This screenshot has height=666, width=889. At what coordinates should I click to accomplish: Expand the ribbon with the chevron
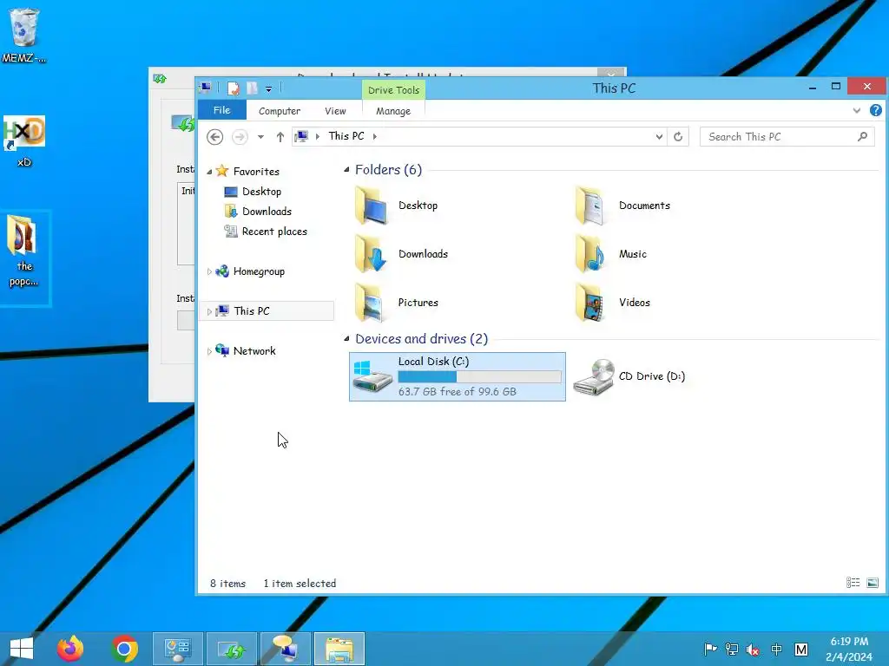(x=857, y=110)
